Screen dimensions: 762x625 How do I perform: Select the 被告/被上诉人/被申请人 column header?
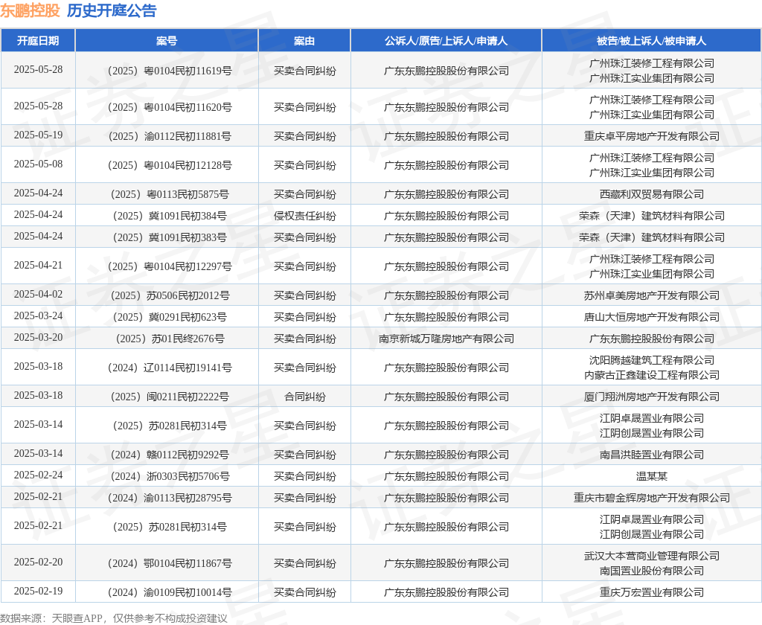click(x=651, y=41)
